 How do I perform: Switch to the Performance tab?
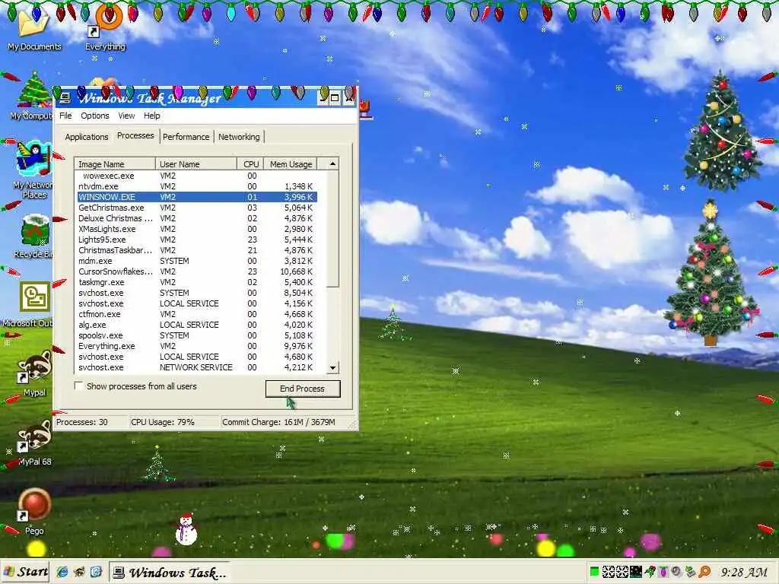tap(186, 137)
